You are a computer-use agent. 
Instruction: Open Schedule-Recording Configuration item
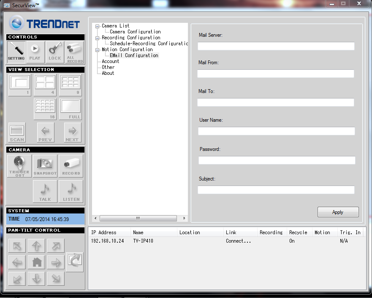(149, 44)
